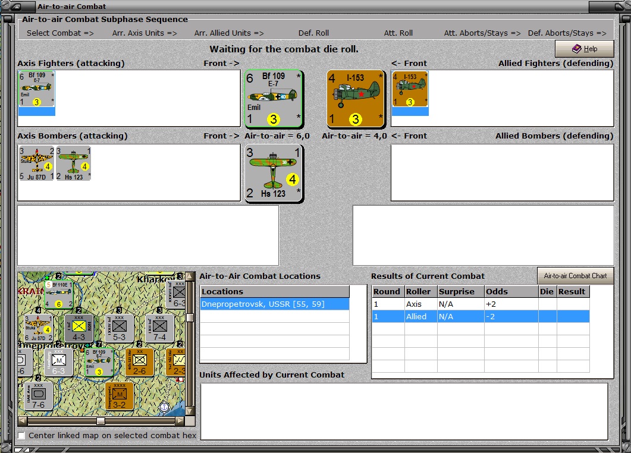This screenshot has height=453, width=631.
Task: Select the Allied round 1 row in results
Action: point(481,317)
